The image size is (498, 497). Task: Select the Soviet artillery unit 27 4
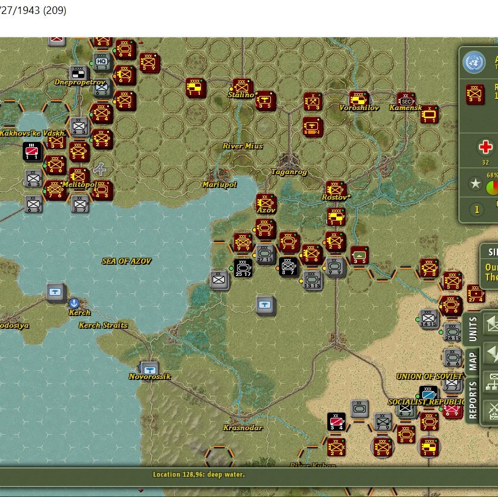point(476,293)
